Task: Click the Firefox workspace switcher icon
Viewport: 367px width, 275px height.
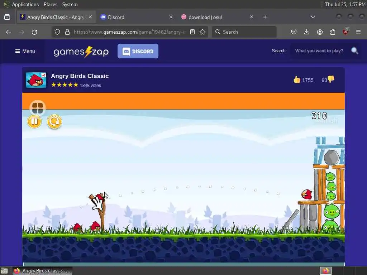Action: point(326,271)
